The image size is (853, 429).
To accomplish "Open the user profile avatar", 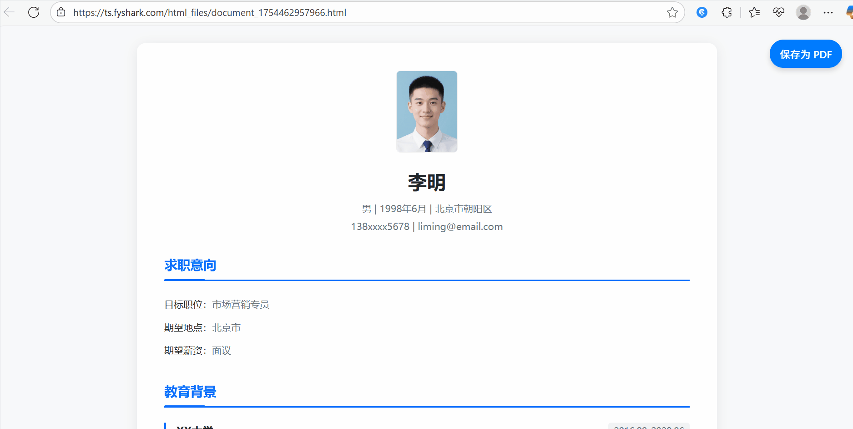I will point(803,12).
